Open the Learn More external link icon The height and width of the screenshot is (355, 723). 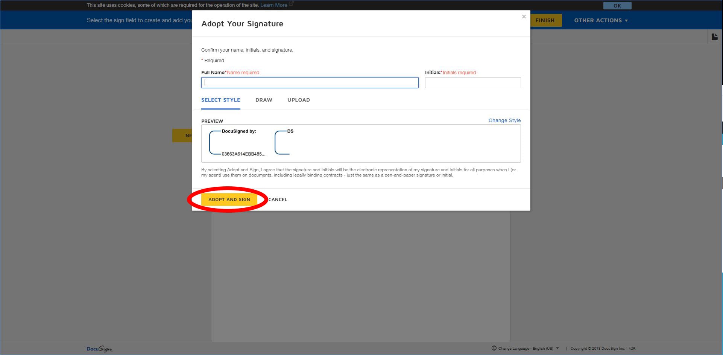(291, 4)
